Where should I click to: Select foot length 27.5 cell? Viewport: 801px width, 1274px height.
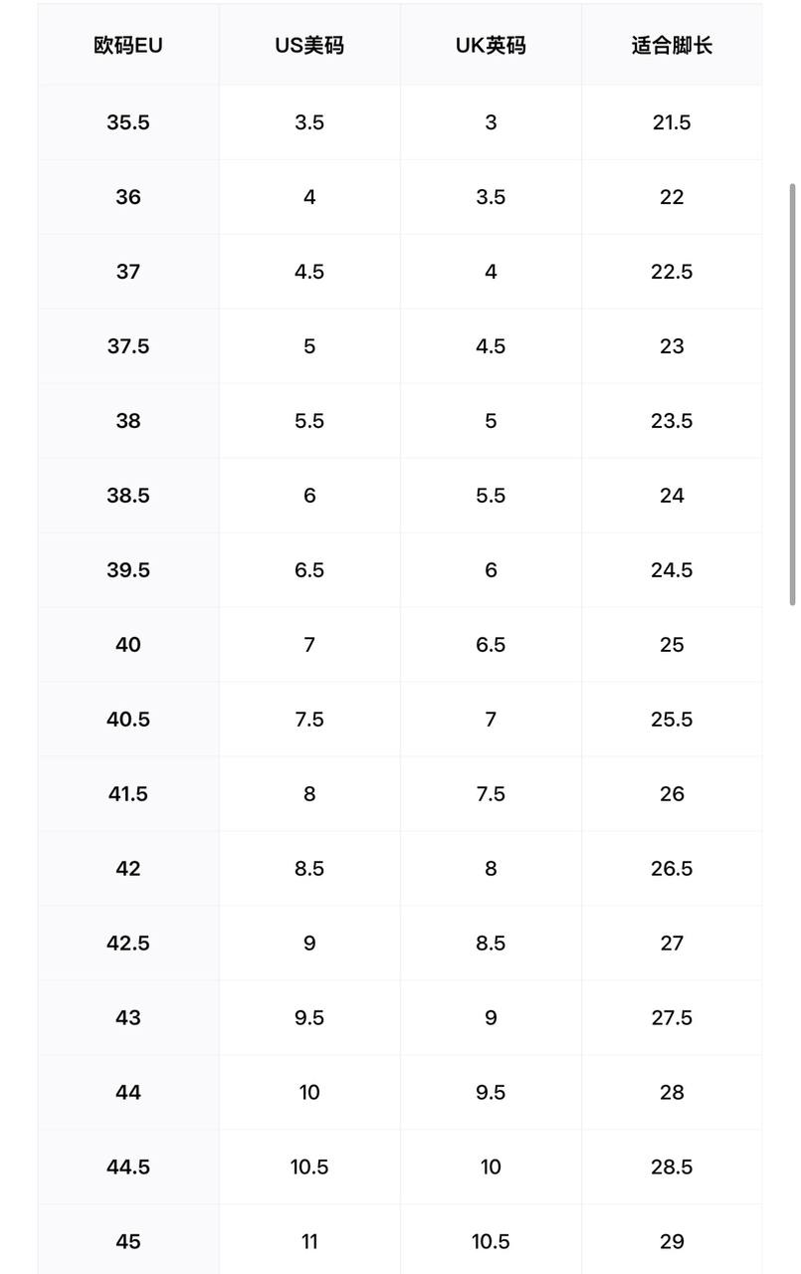pos(672,1017)
